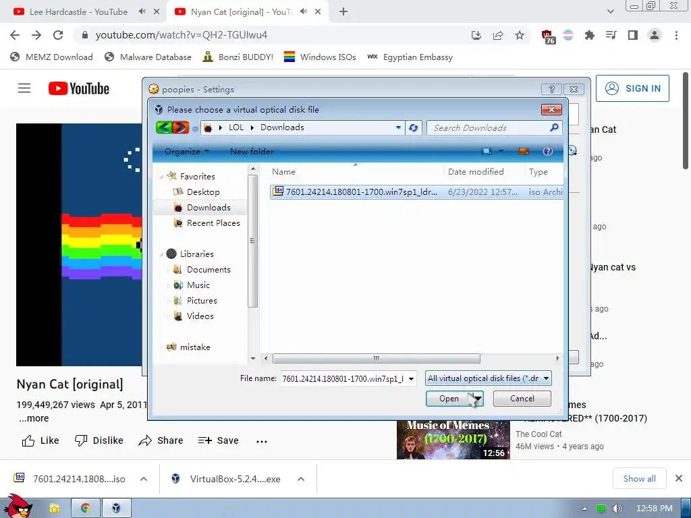This screenshot has width=691, height=518.
Task: Like the Nyan Cat video
Action: point(40,440)
